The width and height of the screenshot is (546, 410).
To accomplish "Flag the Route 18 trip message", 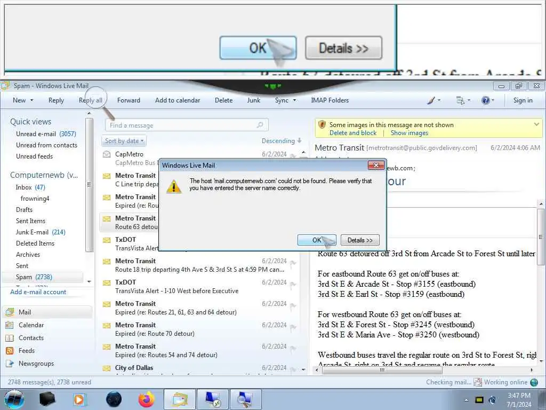I will tap(293, 264).
